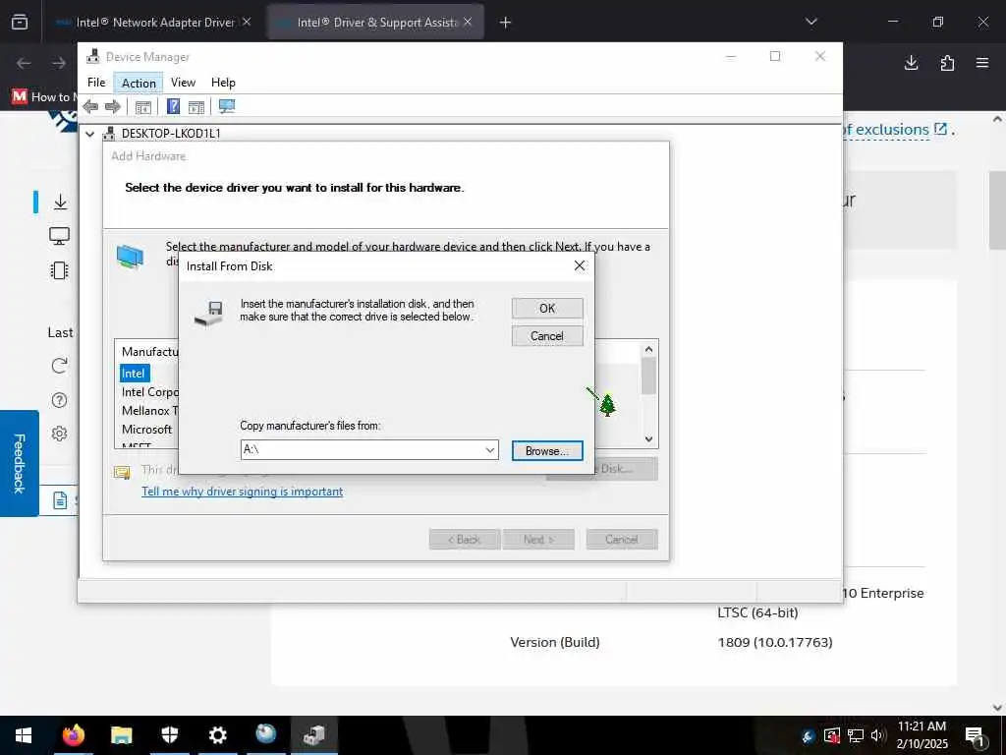Click show/hide action pane toolbar icon

[196, 106]
